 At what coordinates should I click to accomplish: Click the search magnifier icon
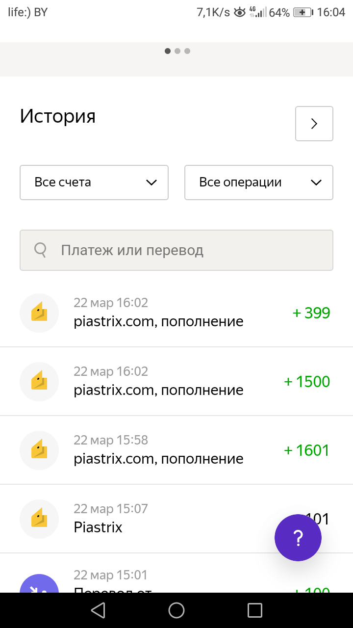point(40,250)
